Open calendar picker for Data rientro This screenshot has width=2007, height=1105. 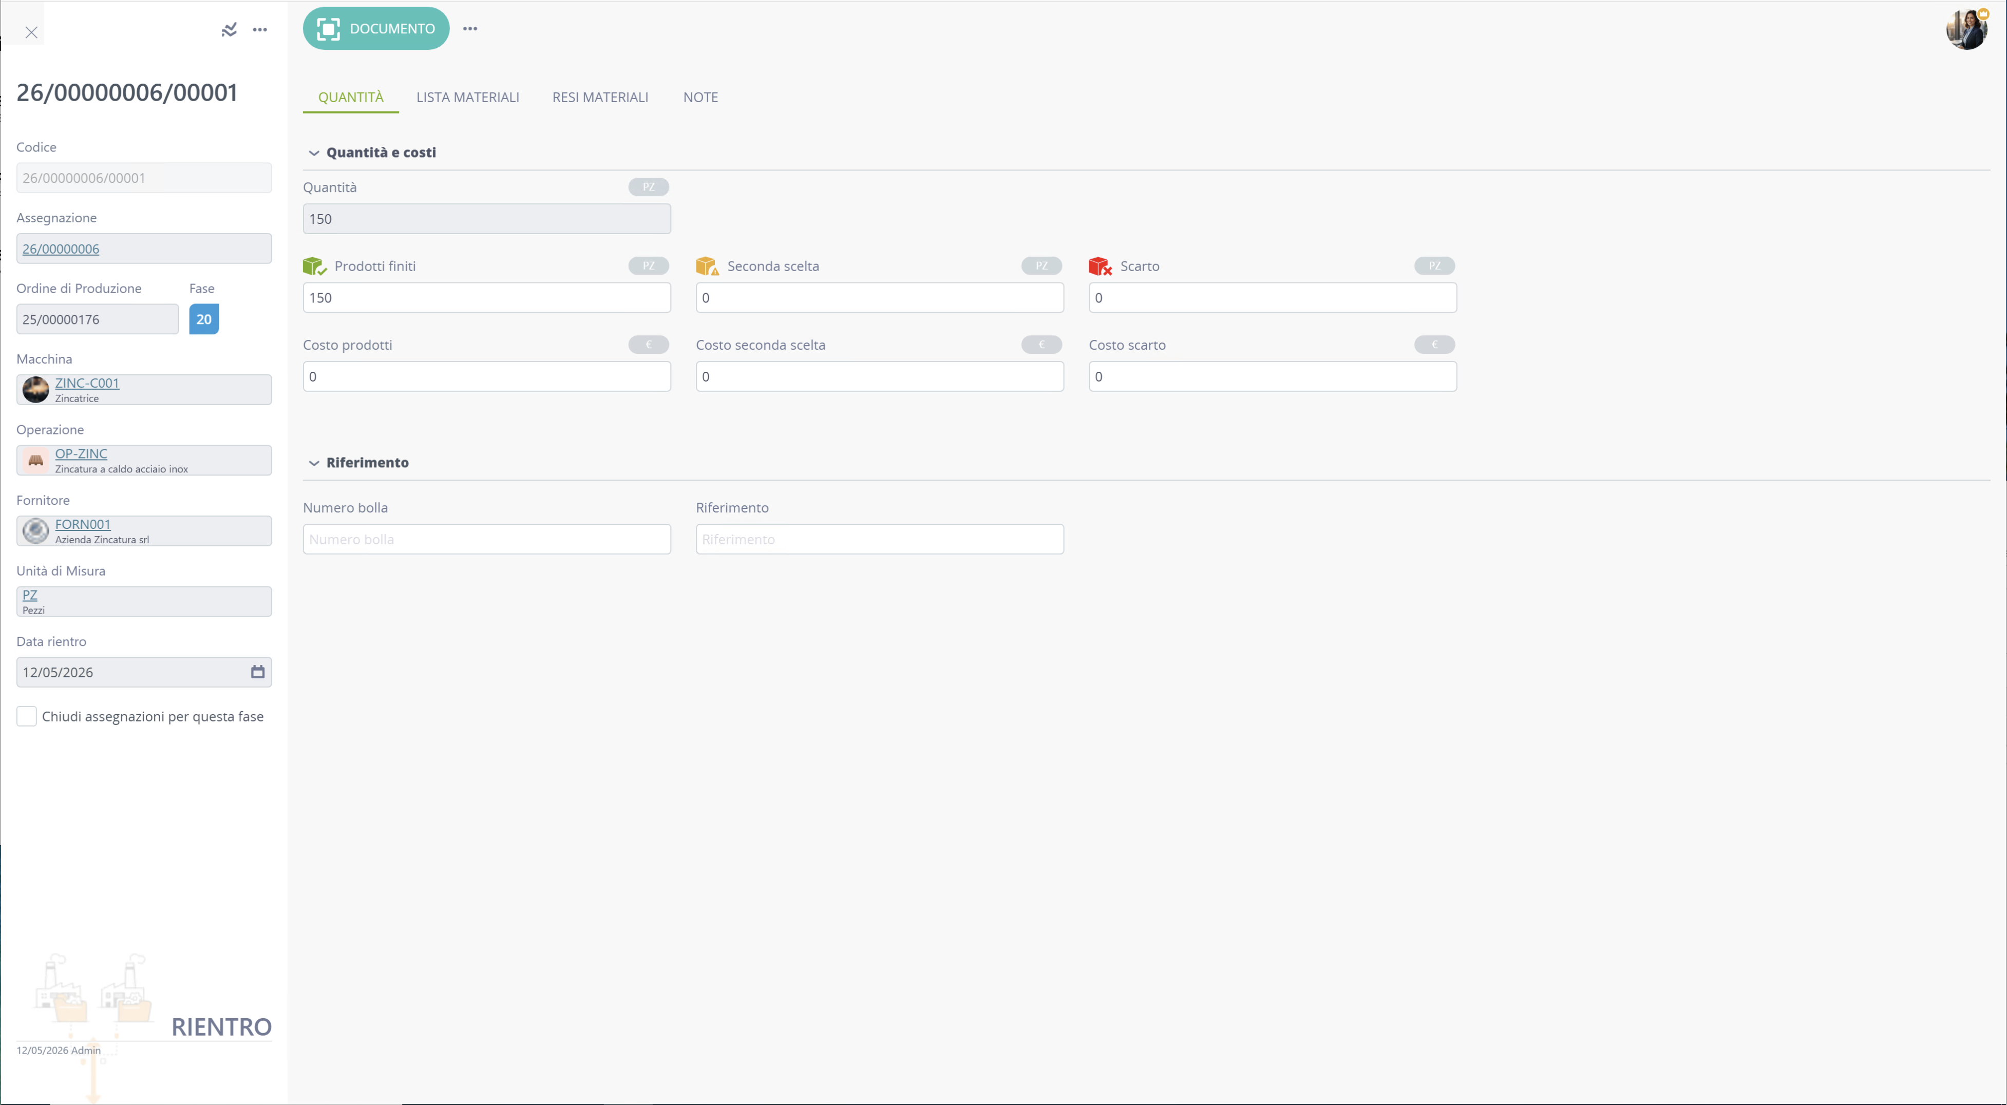pyautogui.click(x=257, y=671)
